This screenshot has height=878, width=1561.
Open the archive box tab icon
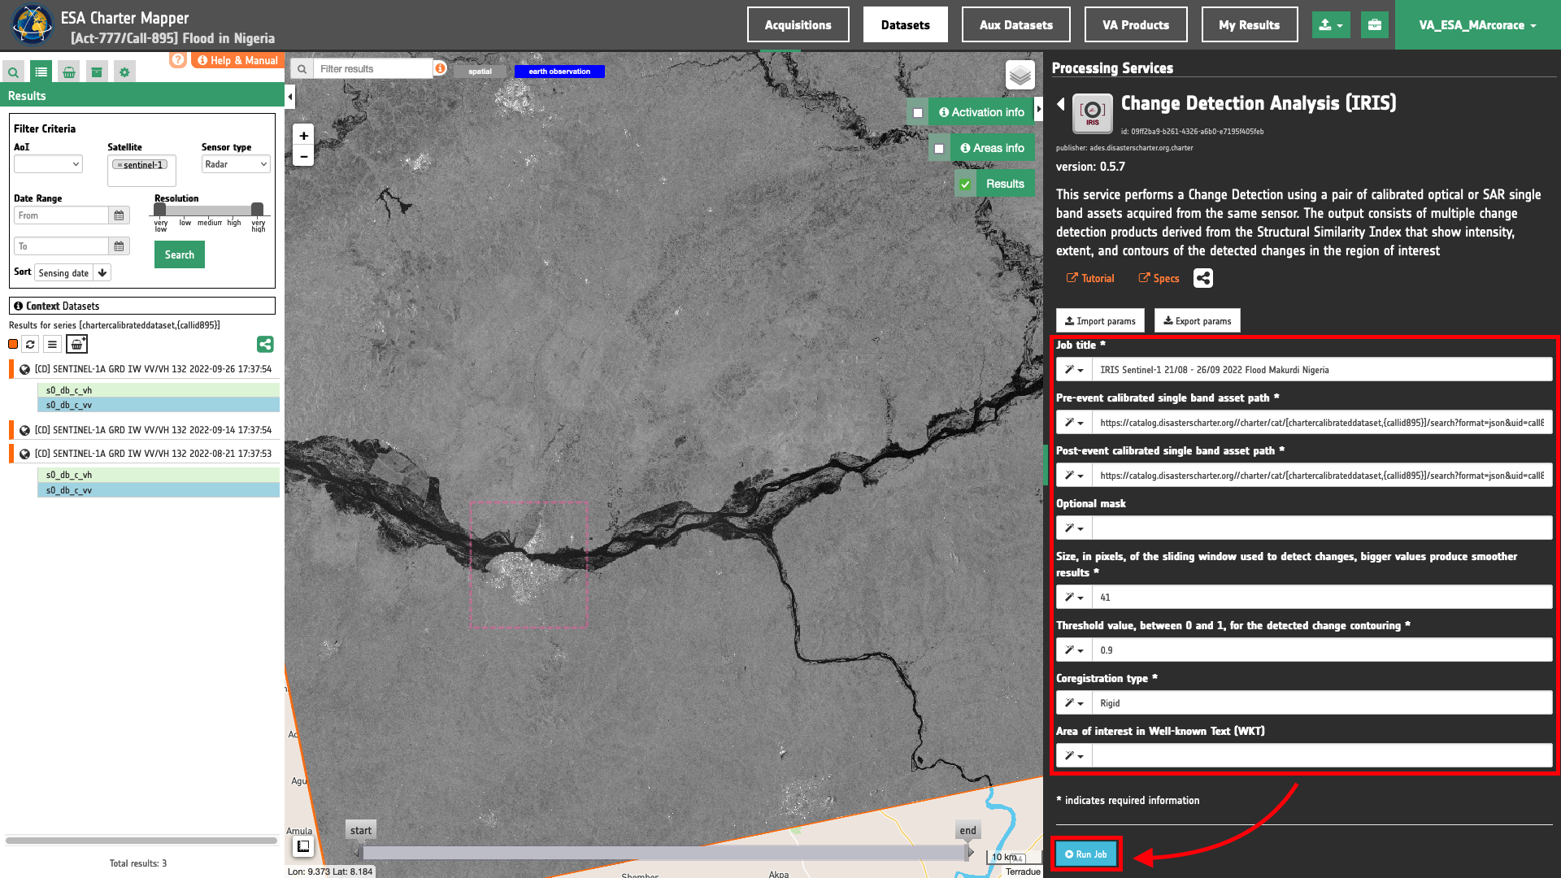click(x=97, y=72)
